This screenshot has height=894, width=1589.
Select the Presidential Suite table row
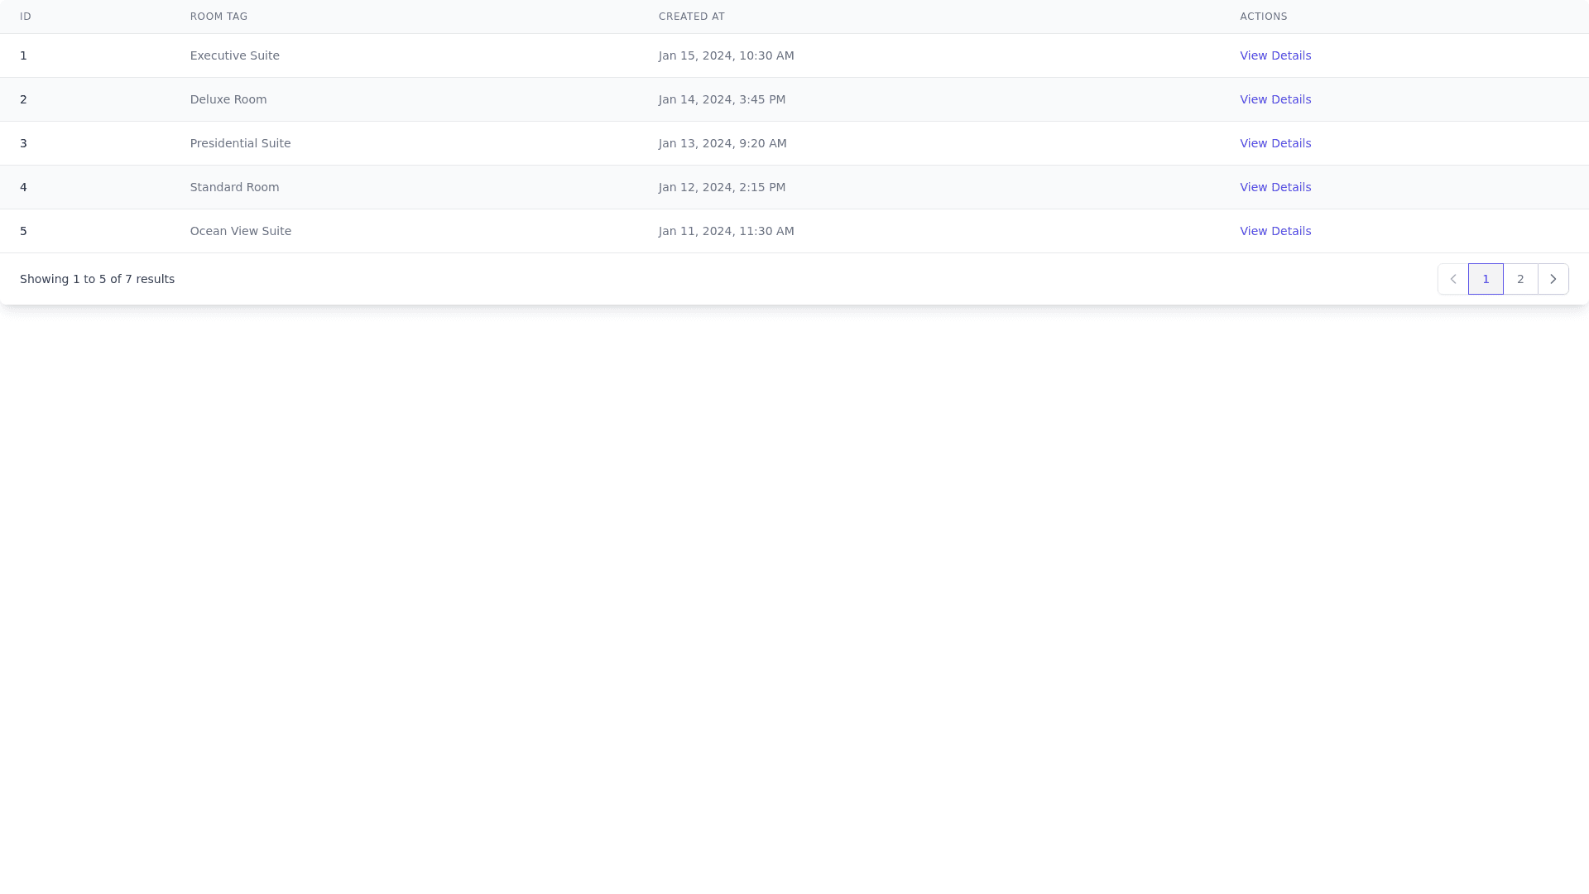pyautogui.click(x=579, y=143)
